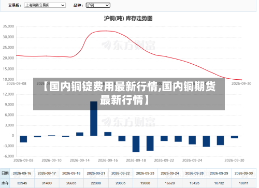This screenshot has height=188, width=259.
Task: Click inventory value 10732
Action: tap(219, 183)
